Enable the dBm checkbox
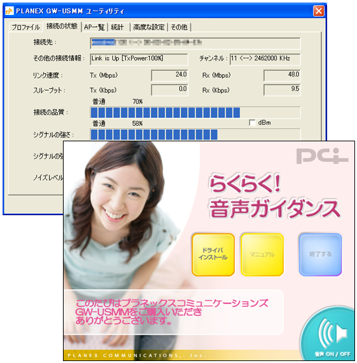Screen dimensions: 357x363 252,123
